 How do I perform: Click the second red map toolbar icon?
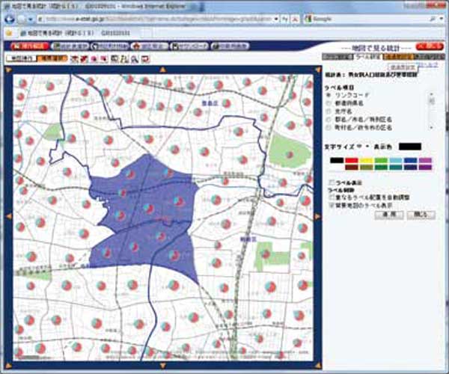coord(84,59)
